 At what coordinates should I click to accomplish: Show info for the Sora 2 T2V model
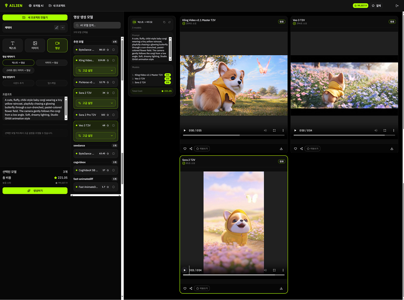113,93
